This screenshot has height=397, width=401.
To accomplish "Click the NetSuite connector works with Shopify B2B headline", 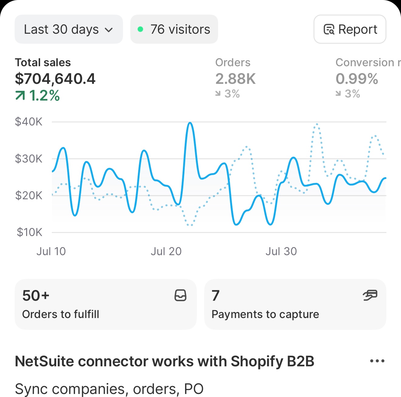I will [165, 361].
